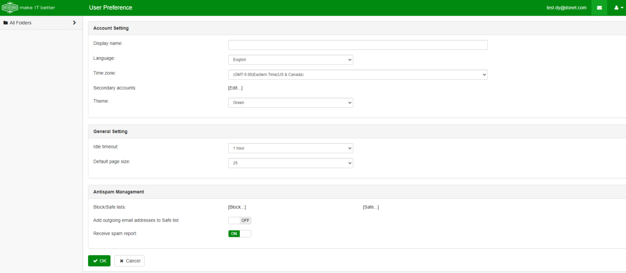This screenshot has width=626, height=273.
Task: Click the test.dy@donet.com account text
Action: pyautogui.click(x=566, y=8)
